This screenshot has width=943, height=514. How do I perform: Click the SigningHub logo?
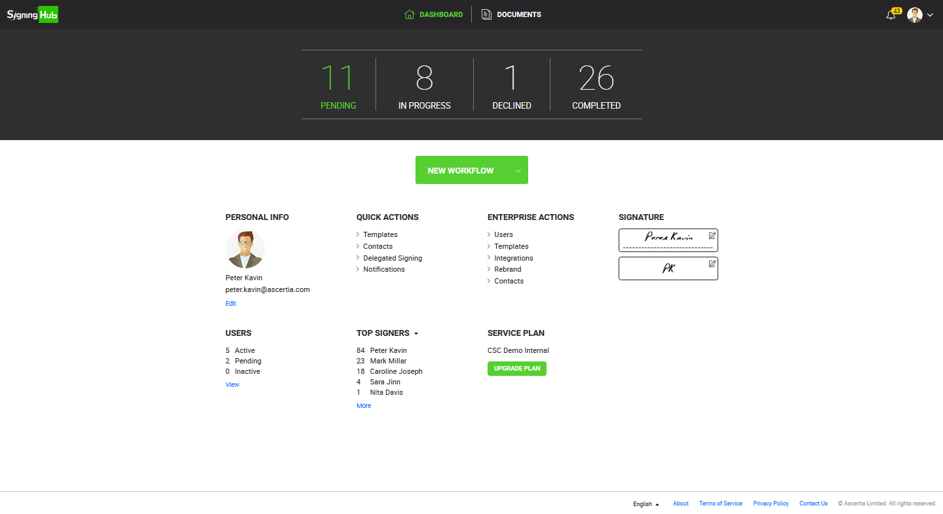pos(33,14)
